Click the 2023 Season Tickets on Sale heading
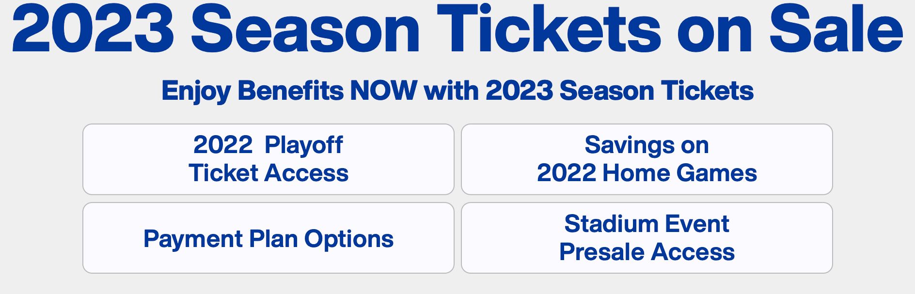The width and height of the screenshot is (915, 294). click(457, 29)
